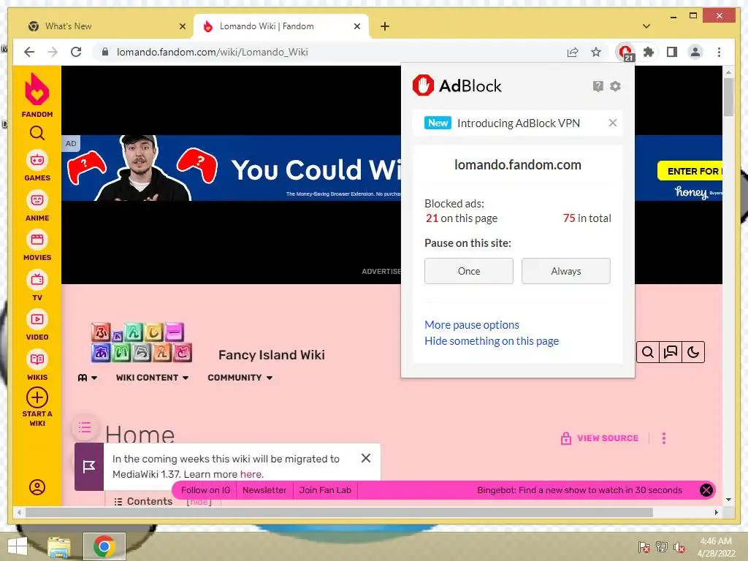Click the Fandom flame logo in sidebar

coord(37,89)
